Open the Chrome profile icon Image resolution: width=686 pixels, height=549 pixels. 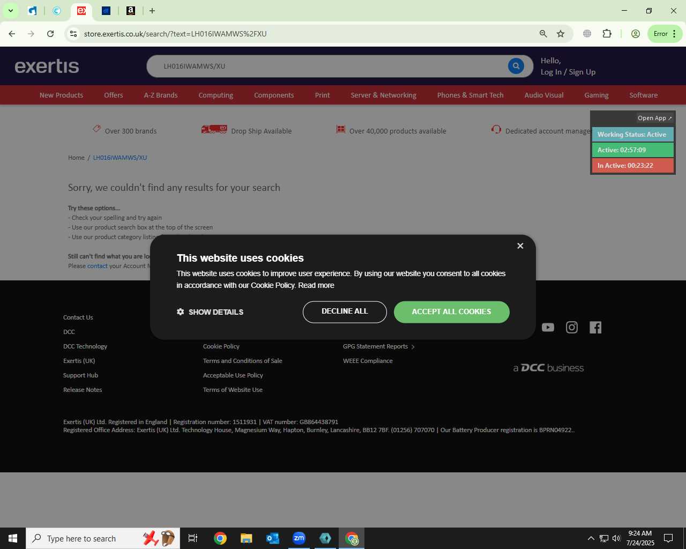pyautogui.click(x=636, y=34)
